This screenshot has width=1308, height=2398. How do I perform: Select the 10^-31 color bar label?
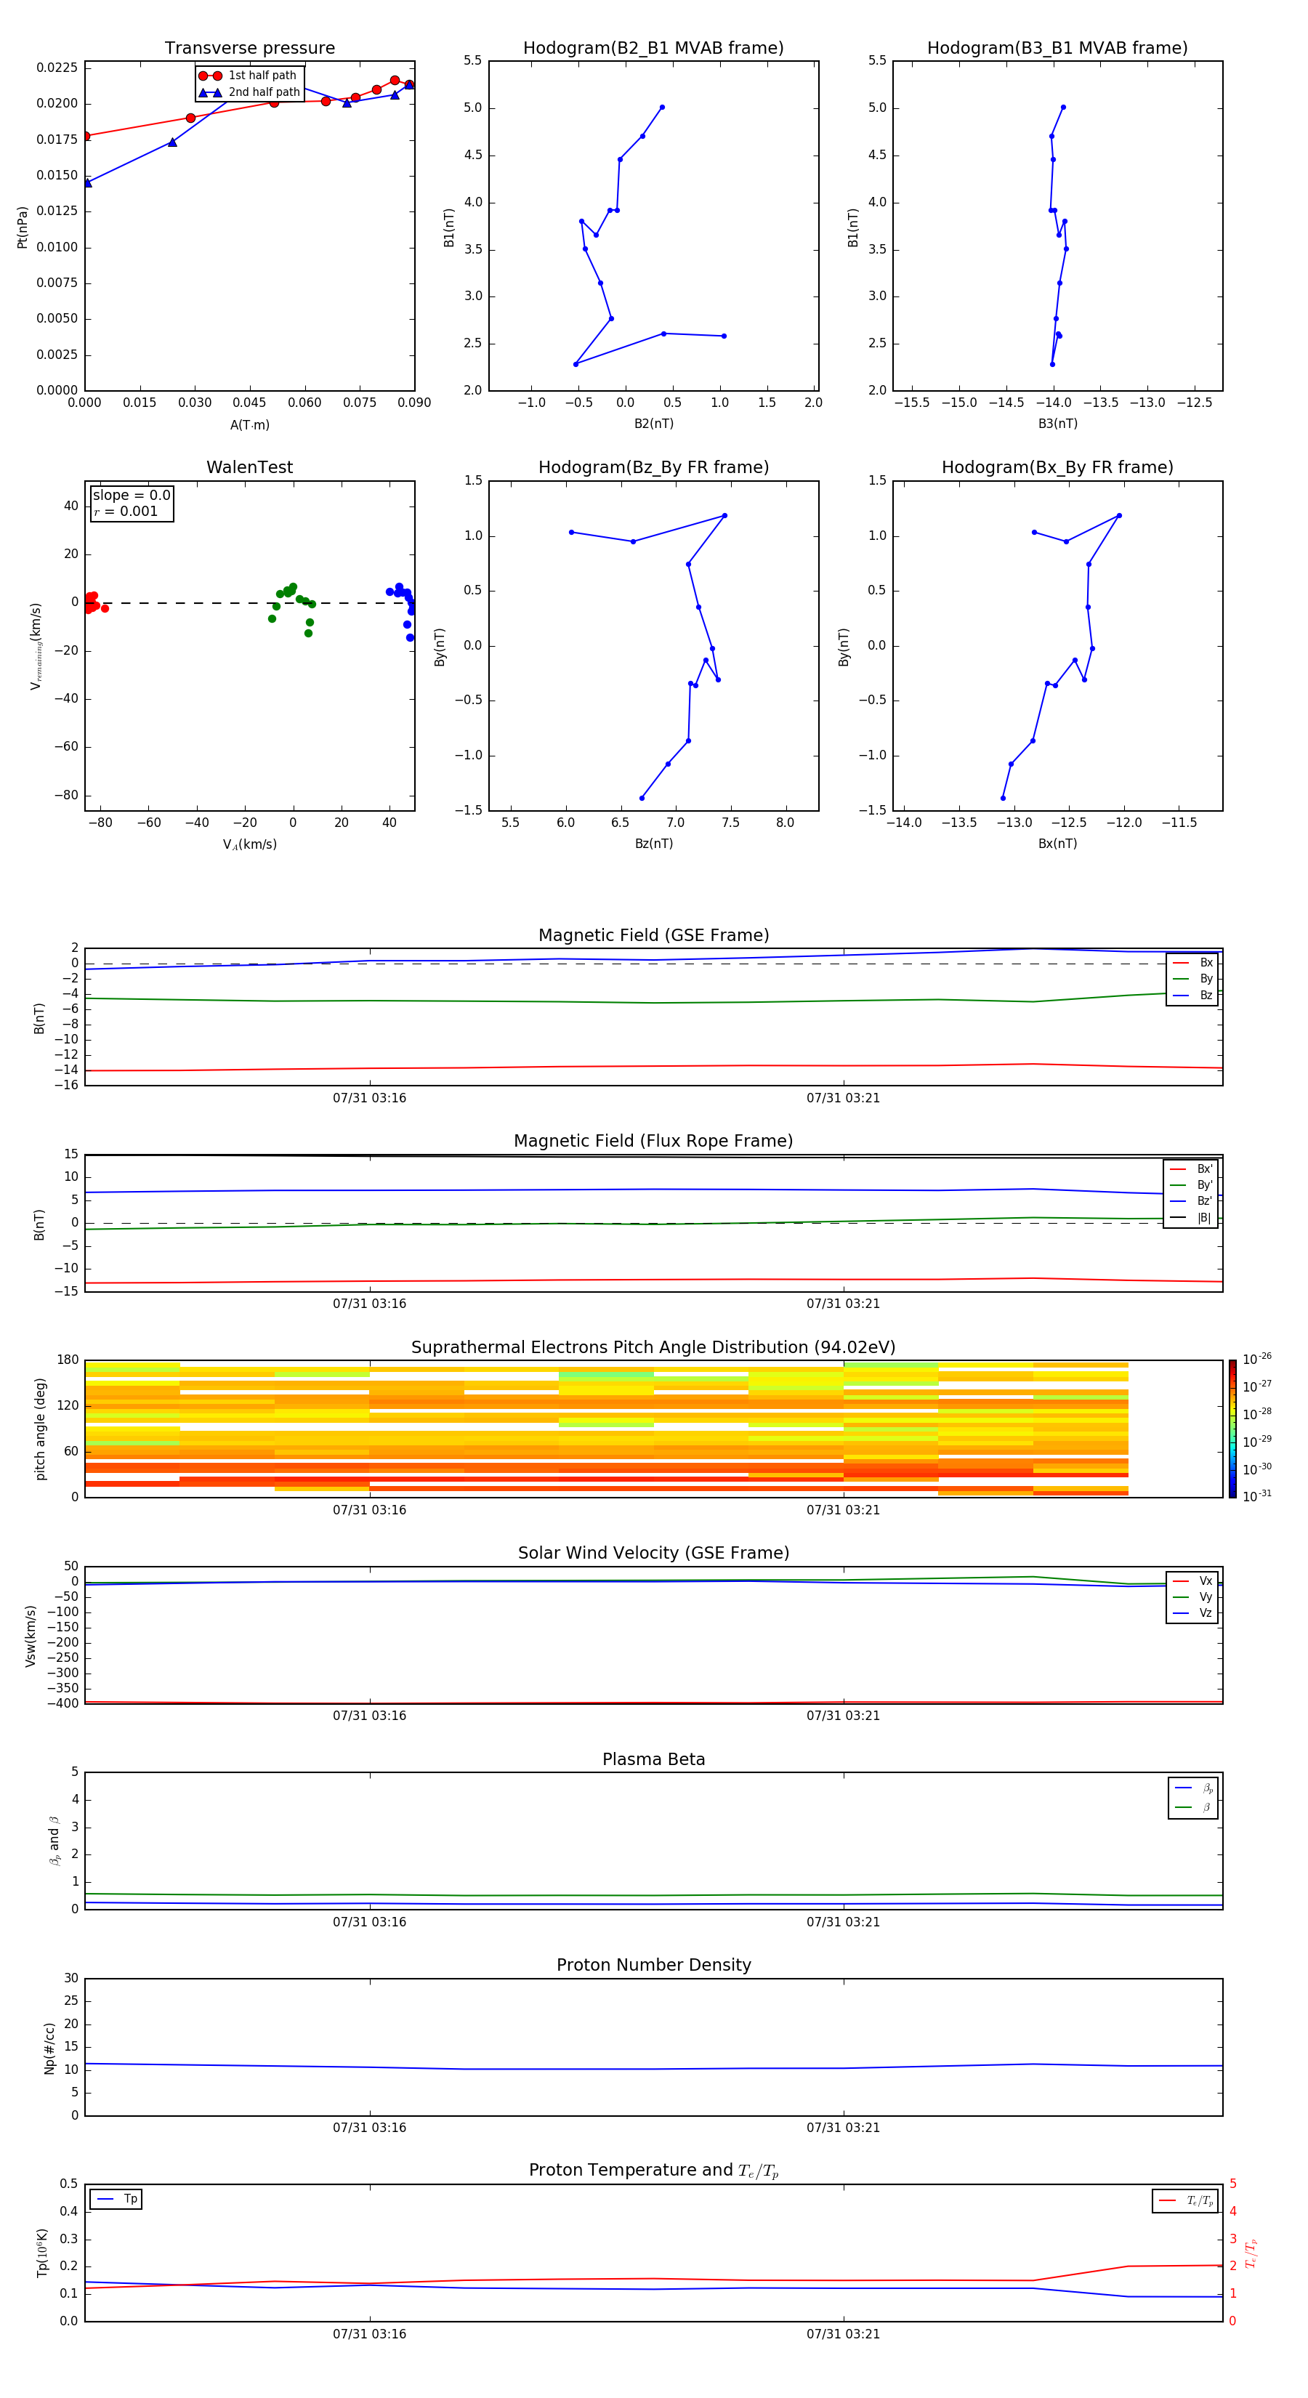[x=1257, y=1496]
